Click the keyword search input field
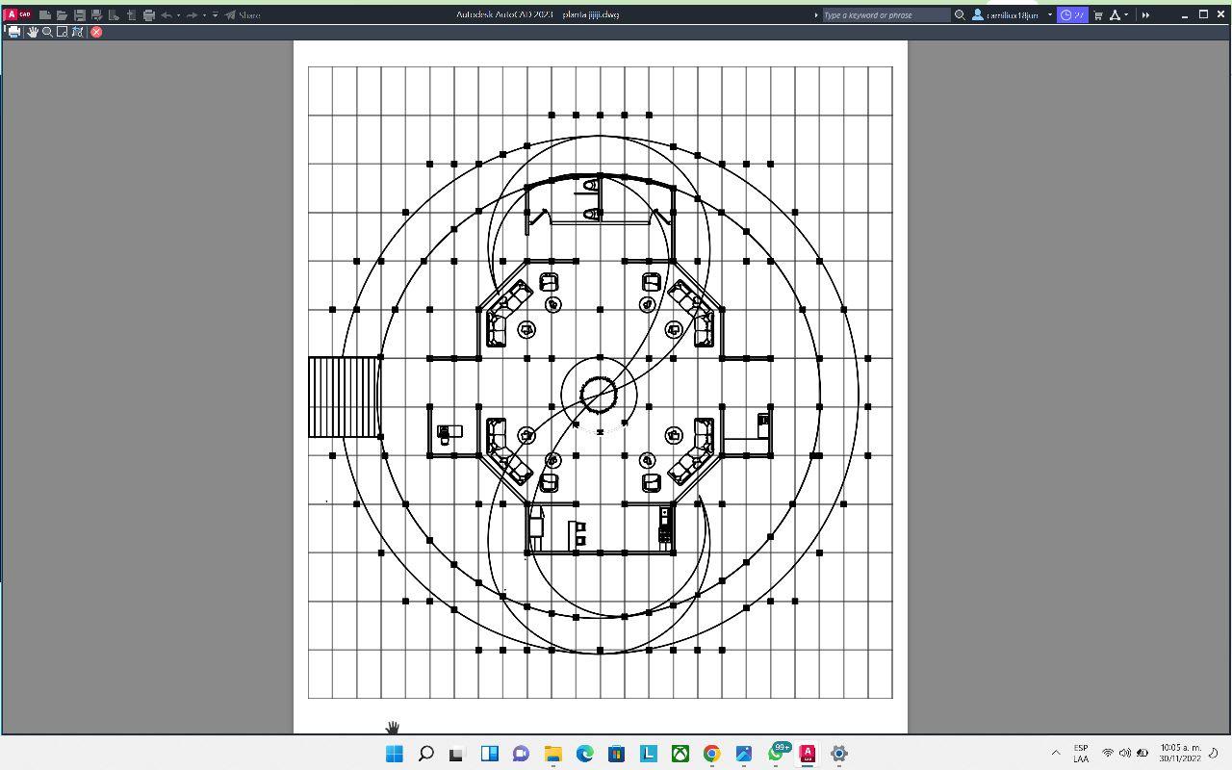The image size is (1232, 770). (886, 15)
